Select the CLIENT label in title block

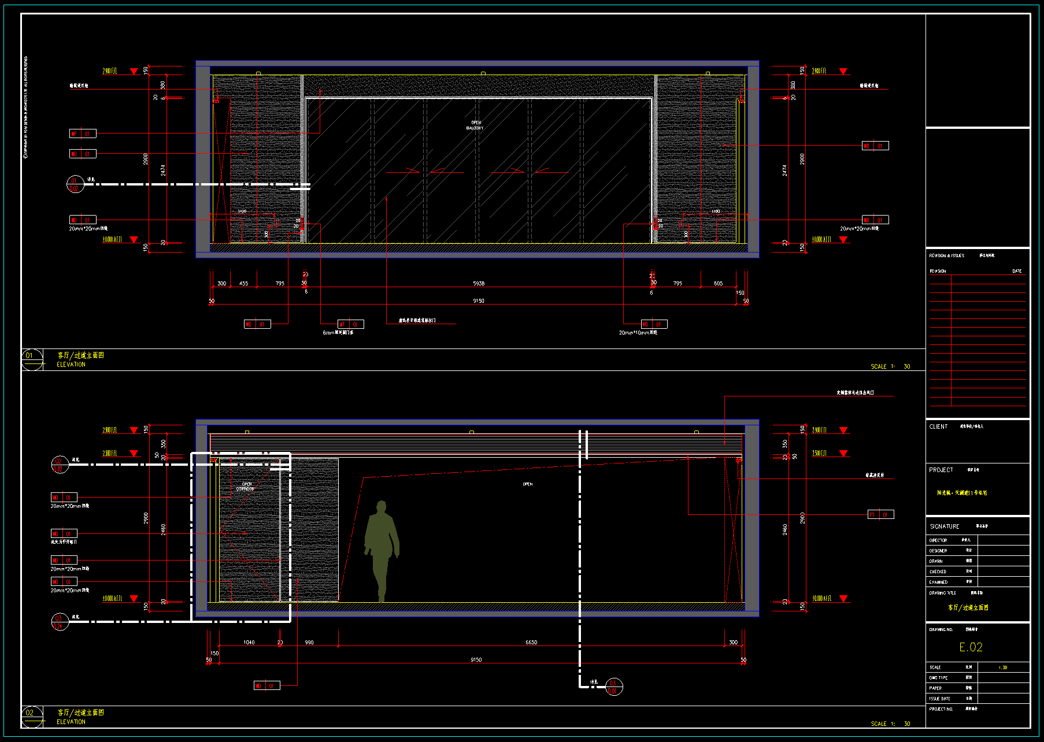pyautogui.click(x=938, y=426)
